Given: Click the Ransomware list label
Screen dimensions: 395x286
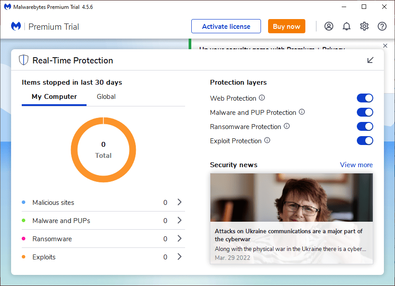Looking at the screenshot, I should (x=52, y=239).
